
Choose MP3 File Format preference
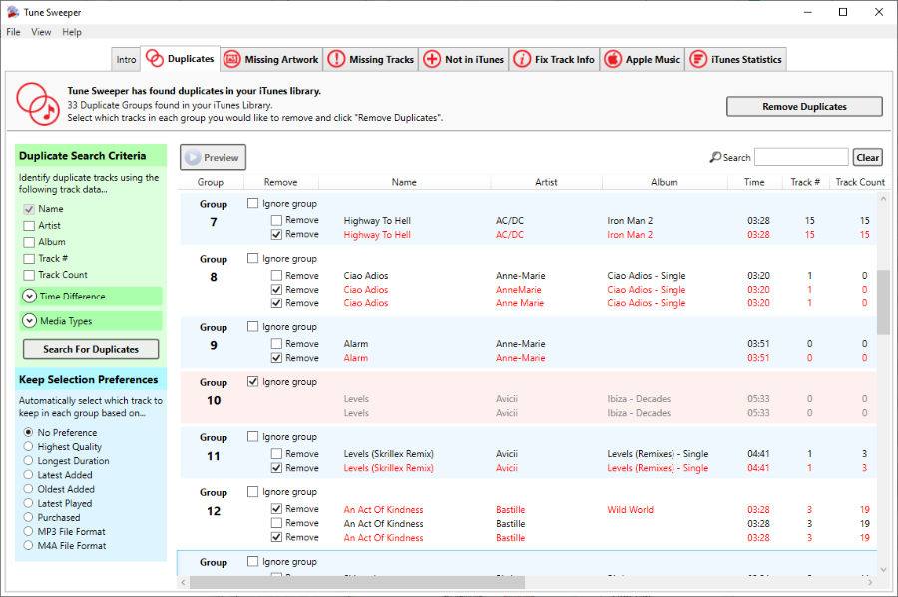(x=28, y=532)
